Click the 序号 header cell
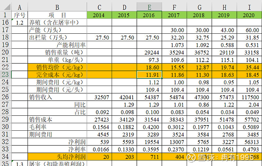The width and height of the screenshot is (262, 166). coord(20,15)
